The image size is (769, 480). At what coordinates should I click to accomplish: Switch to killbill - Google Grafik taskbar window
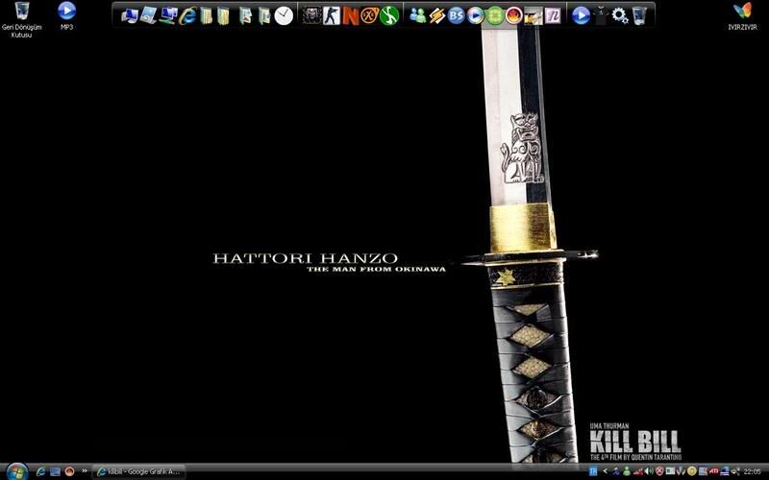click(138, 471)
